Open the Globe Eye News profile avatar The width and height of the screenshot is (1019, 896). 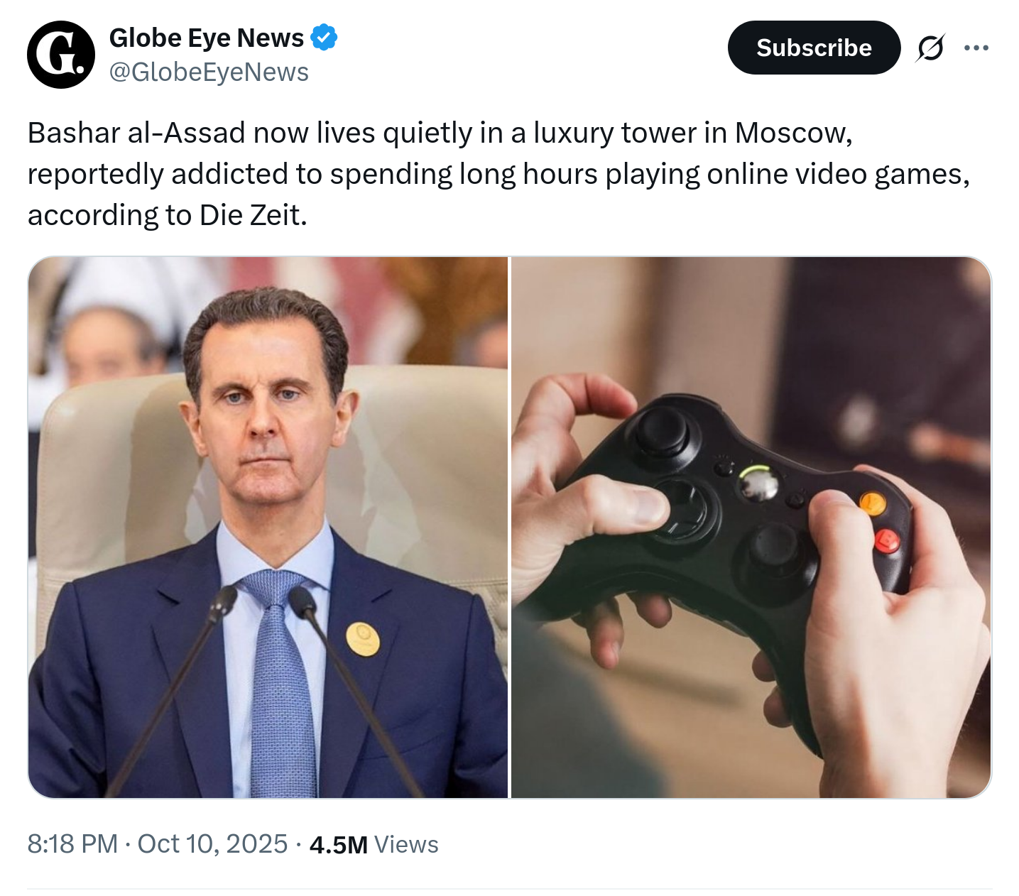(61, 55)
